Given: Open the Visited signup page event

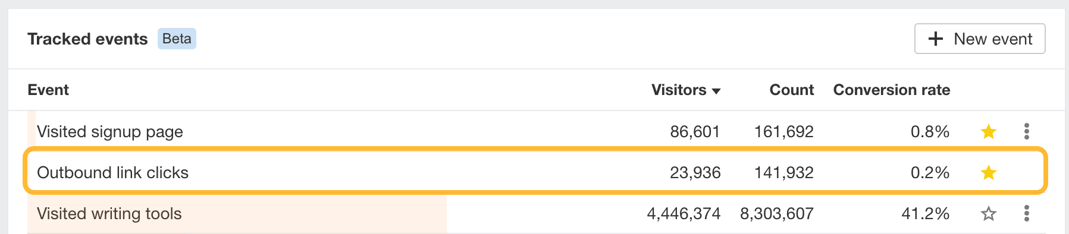Looking at the screenshot, I should [110, 131].
